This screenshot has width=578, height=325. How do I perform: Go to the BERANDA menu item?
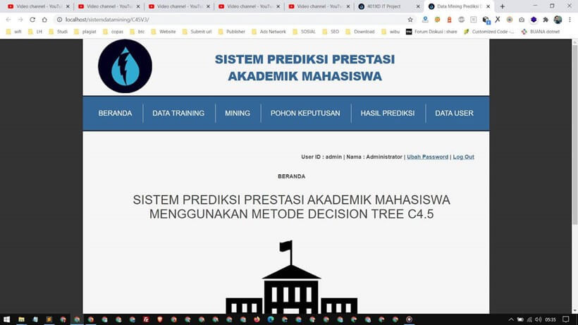point(115,114)
